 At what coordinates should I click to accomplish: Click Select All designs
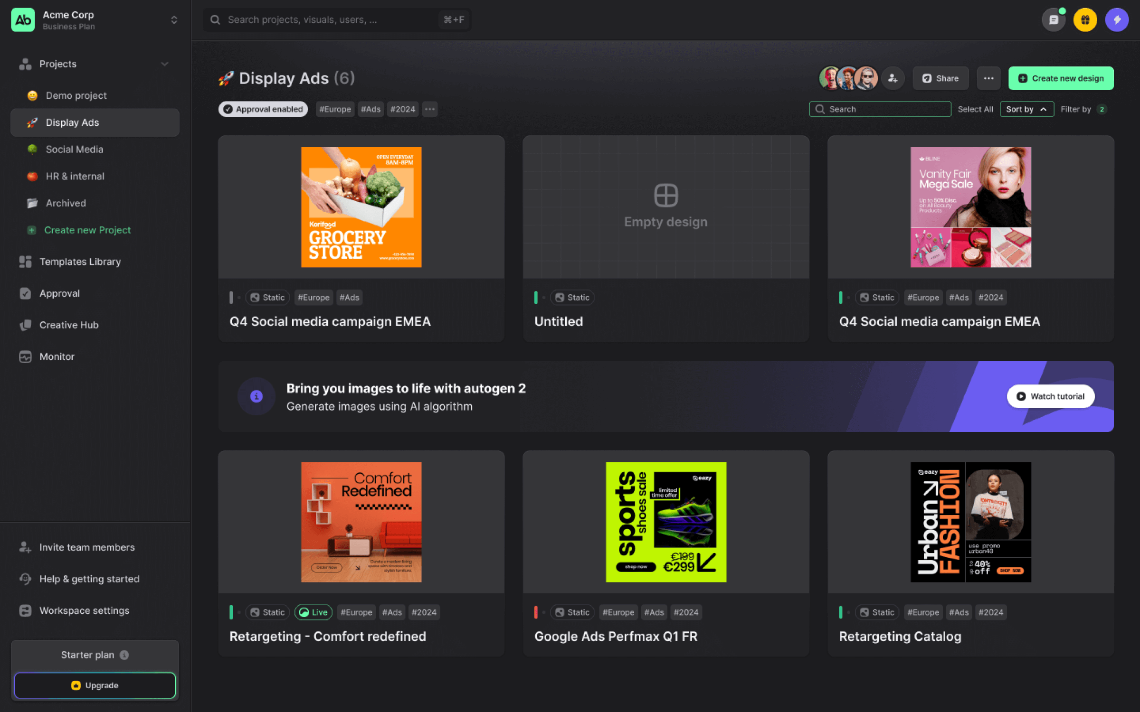click(975, 109)
